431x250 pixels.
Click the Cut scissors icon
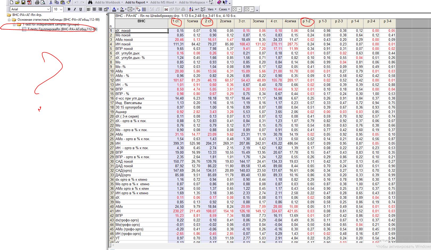pyautogui.click(x=51, y=2)
